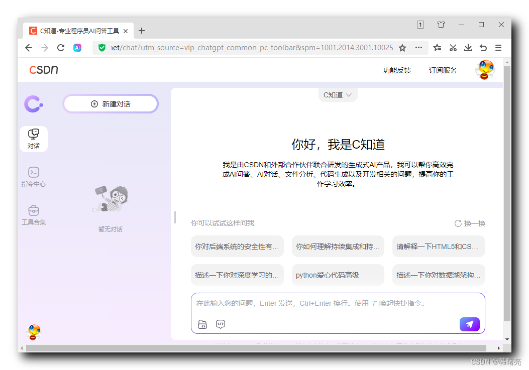This screenshot has width=529, height=370.
Task: Click the label 你可以试试这样问我
Action: coord(223,223)
